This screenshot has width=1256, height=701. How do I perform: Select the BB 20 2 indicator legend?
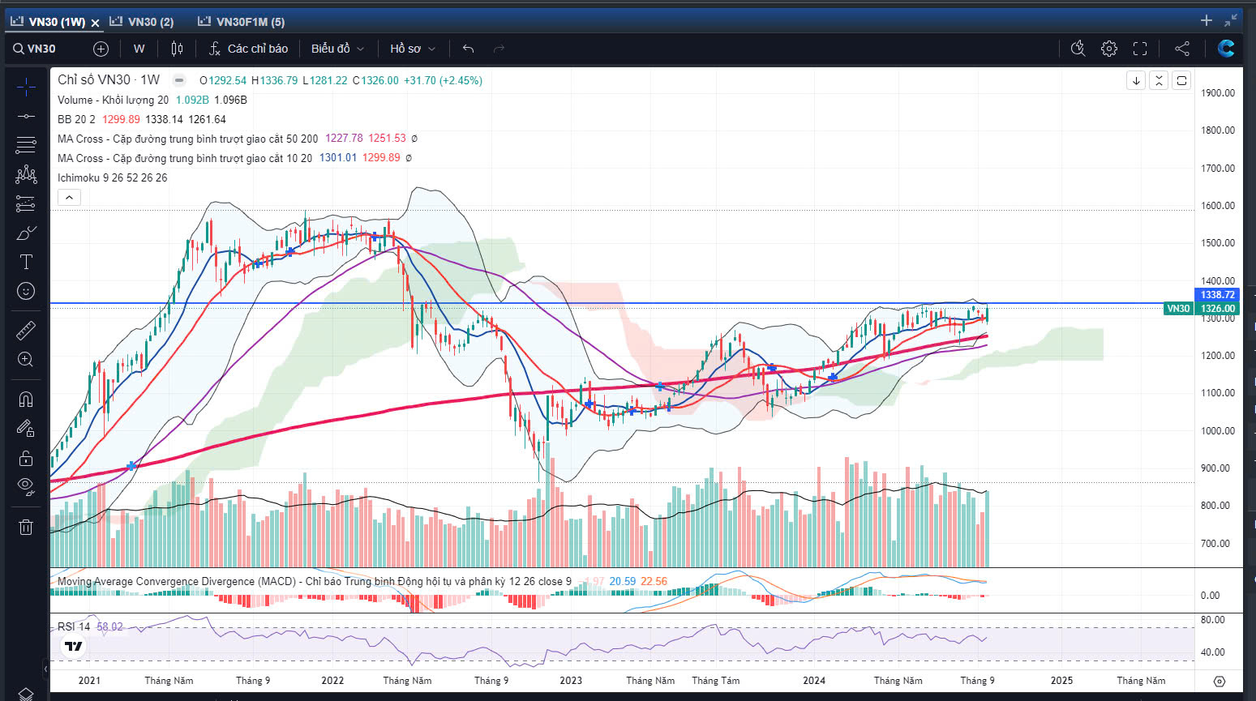(76, 119)
